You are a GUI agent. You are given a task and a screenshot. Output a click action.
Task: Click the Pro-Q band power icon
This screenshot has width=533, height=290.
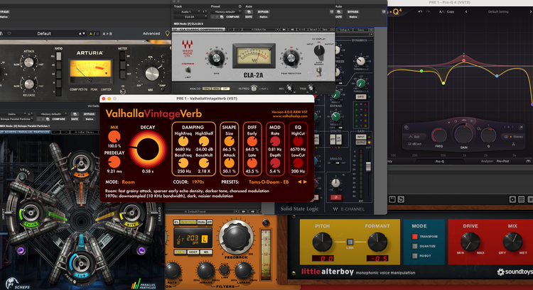pyautogui.click(x=407, y=127)
